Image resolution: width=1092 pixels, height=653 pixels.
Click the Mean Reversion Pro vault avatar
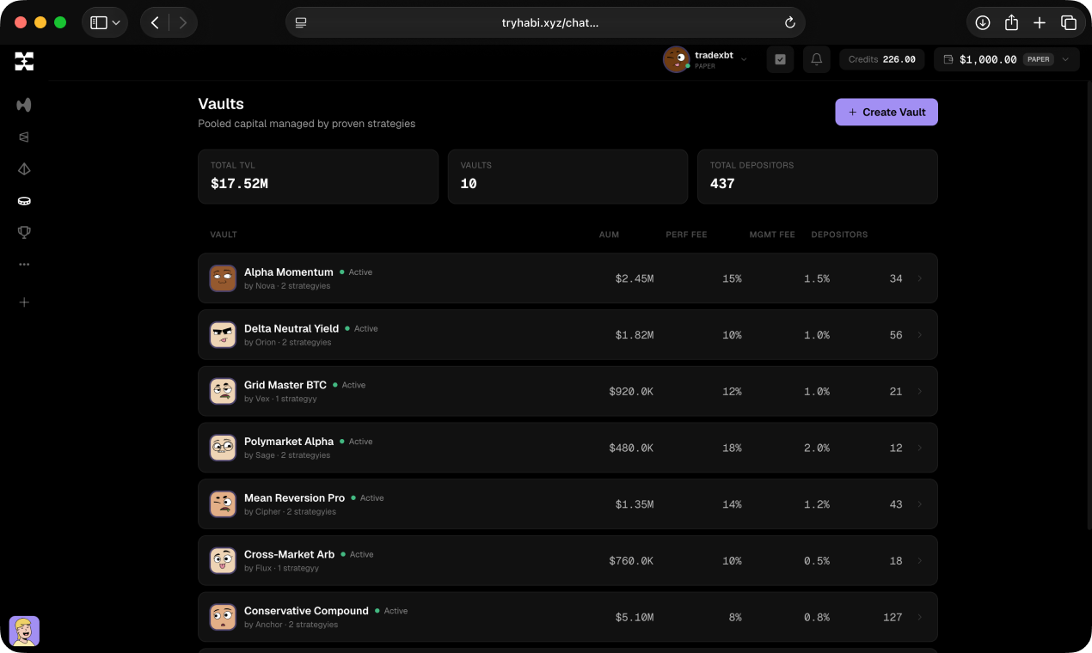coord(223,504)
